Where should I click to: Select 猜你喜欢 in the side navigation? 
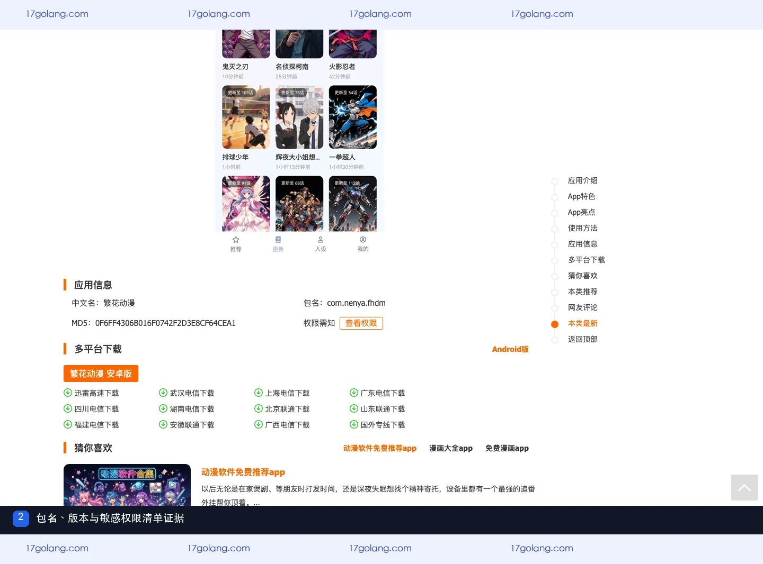point(583,276)
